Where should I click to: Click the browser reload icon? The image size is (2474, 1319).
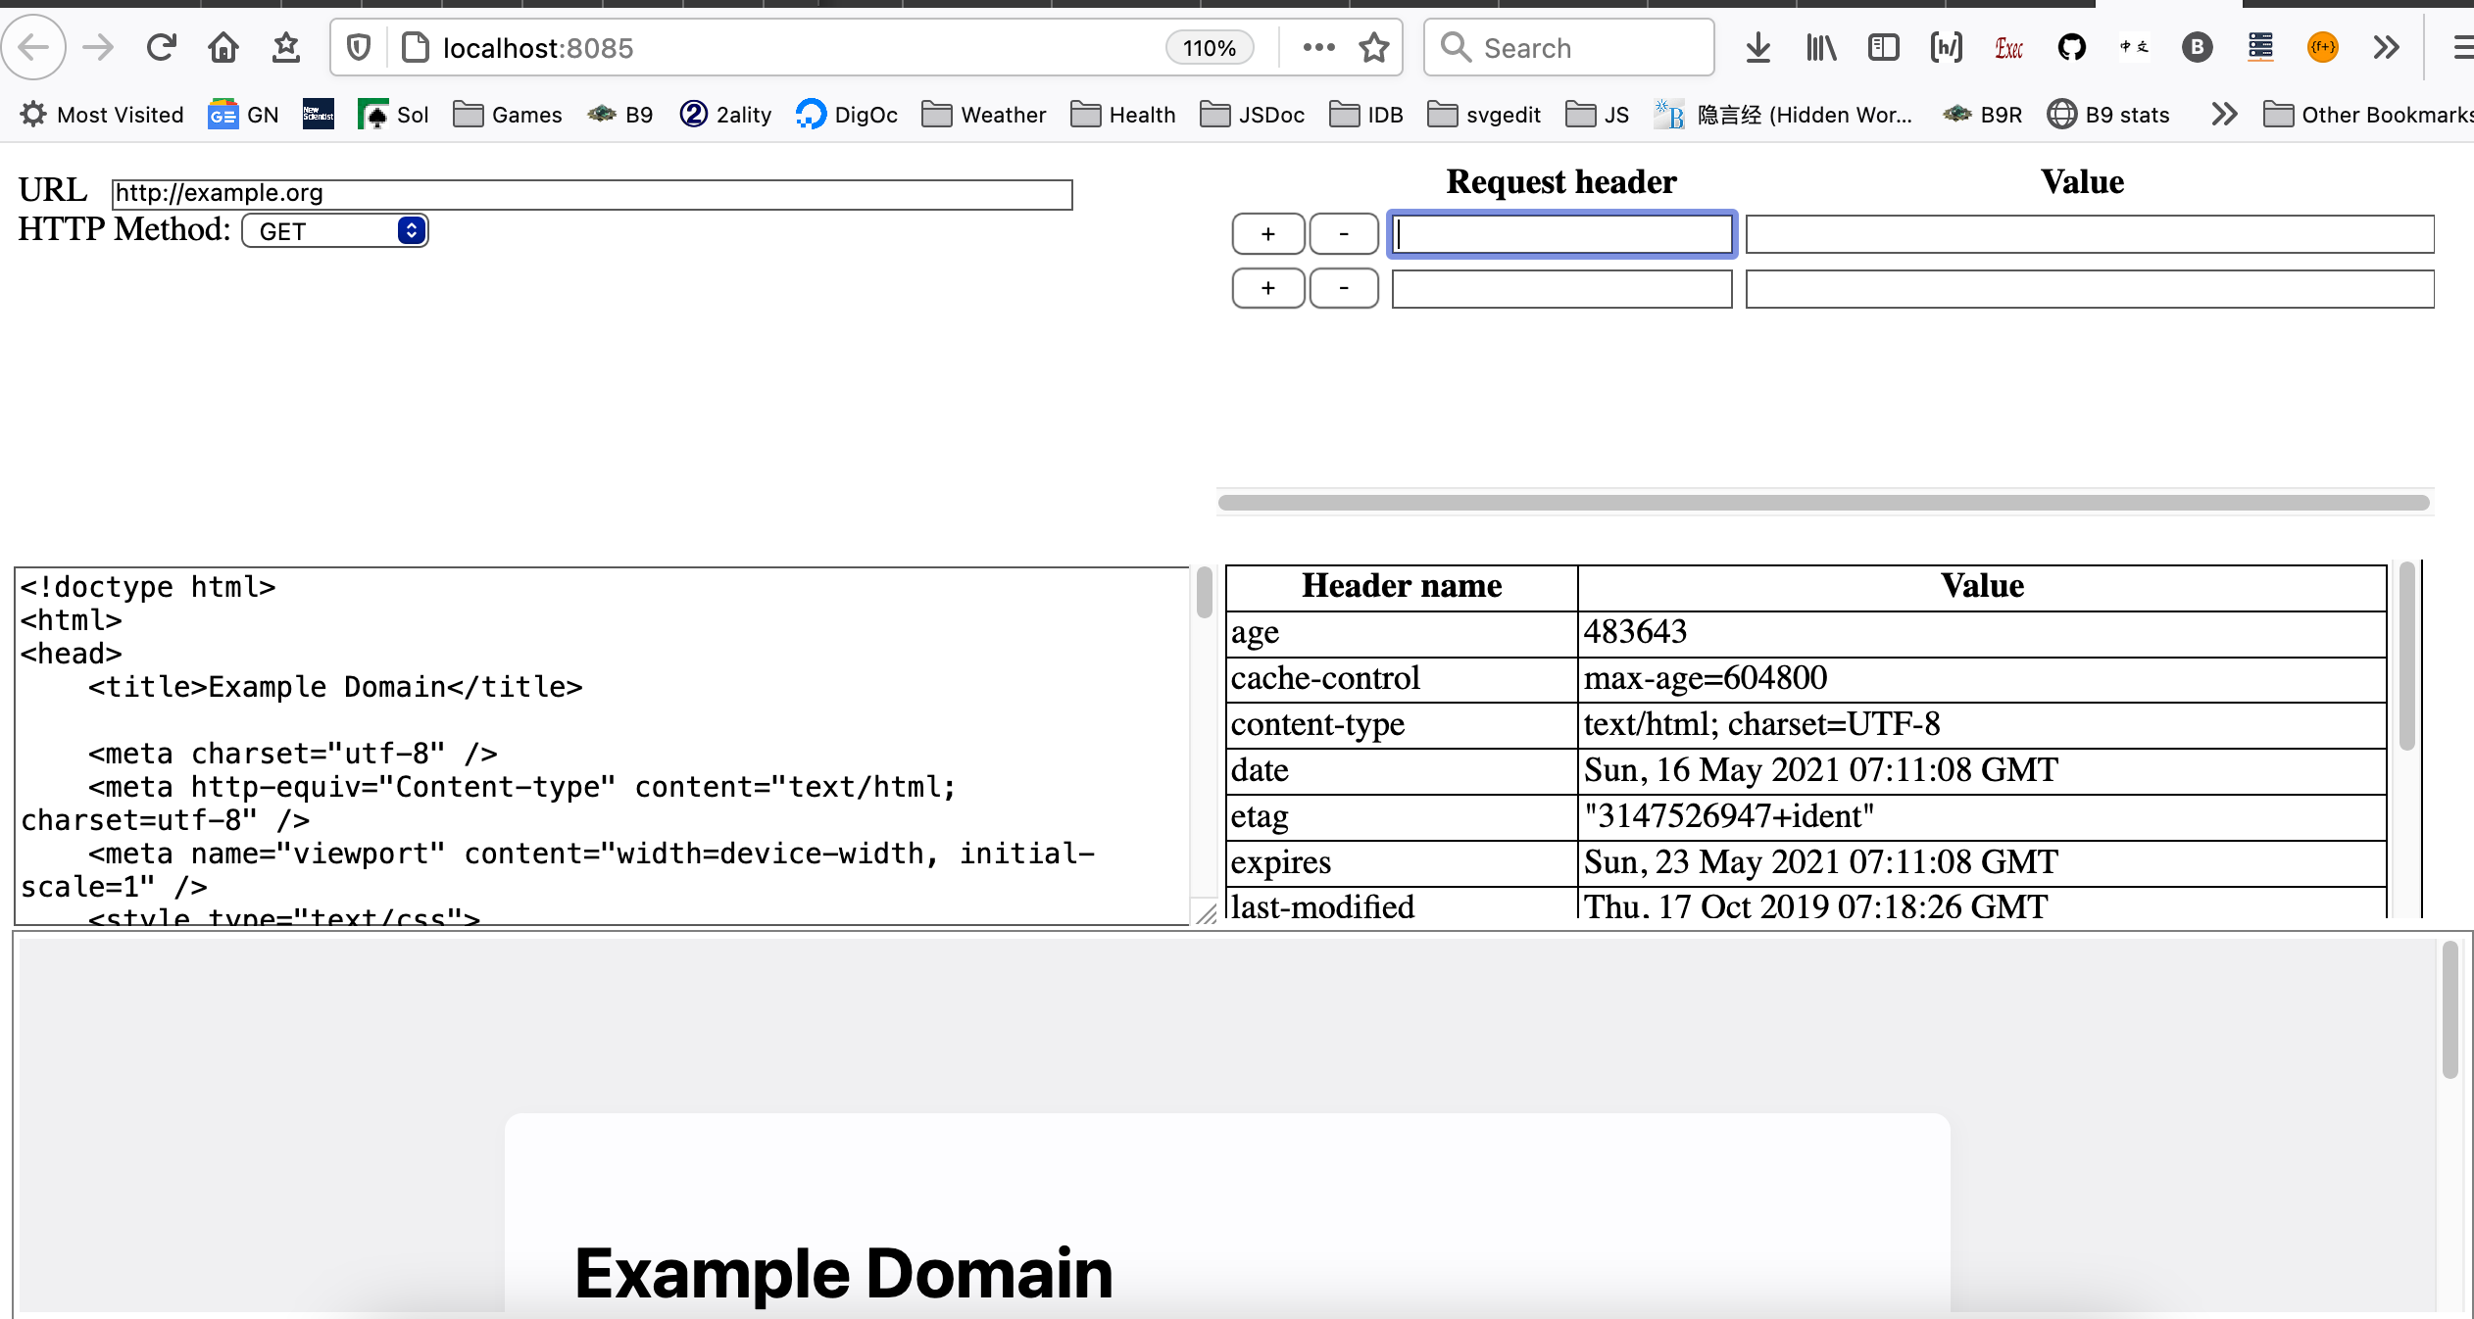[161, 47]
